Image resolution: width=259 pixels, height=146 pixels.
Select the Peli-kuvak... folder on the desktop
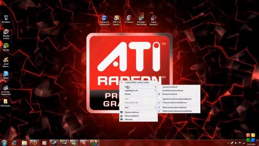pos(6,103)
